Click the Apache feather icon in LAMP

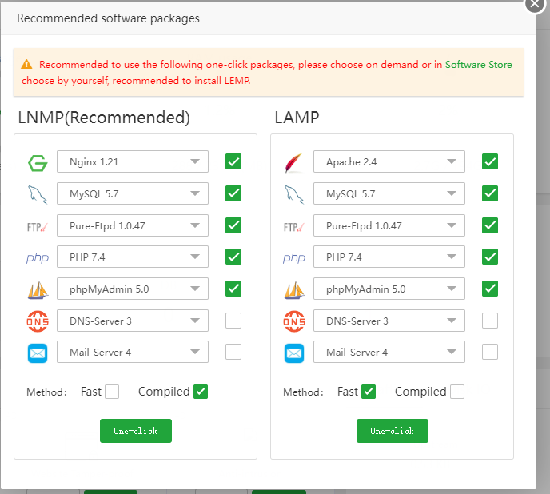click(294, 162)
